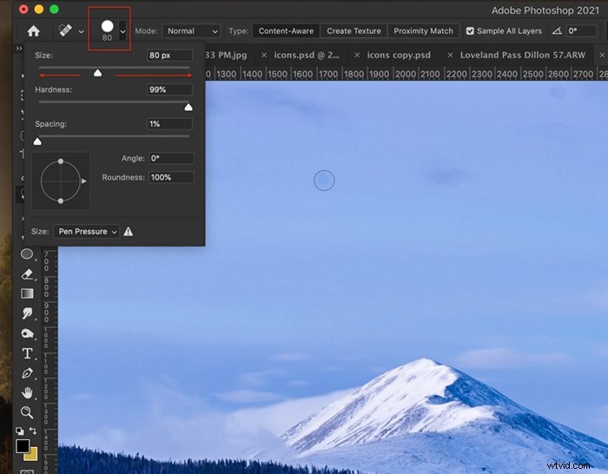Close the icons copy.psd document tab

click(x=357, y=55)
